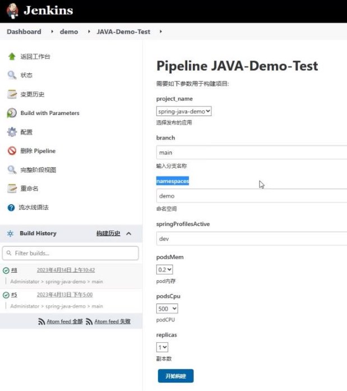Open the podsCpu dropdown showing 500
Image resolution: width=347 pixels, height=391 pixels.
[x=167, y=309]
